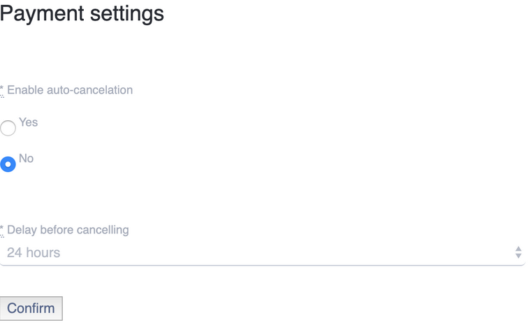Click the required asterisk before "Enable auto-cancelation"
Viewport: 531px width, 334px height.
click(2, 90)
